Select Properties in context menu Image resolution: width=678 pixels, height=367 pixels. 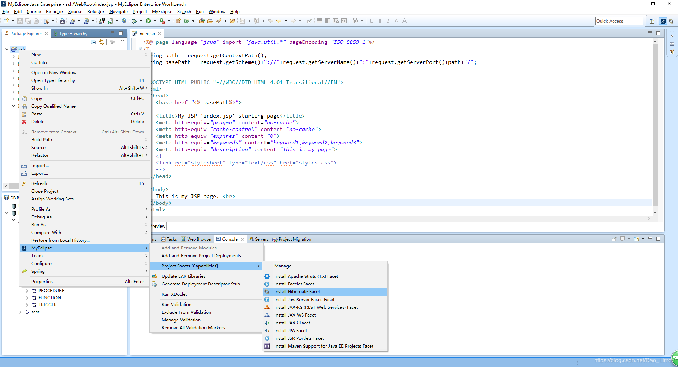pyautogui.click(x=85, y=282)
